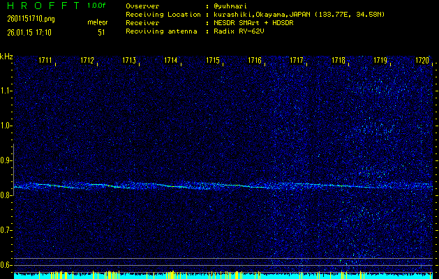This screenshot has width=439, height=279.
Task: Click the cyan signal level bar
Action: [223, 276]
